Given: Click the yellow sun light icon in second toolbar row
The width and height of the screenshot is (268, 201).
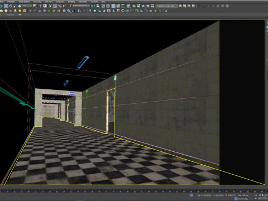Looking at the screenshot, I should [x=20, y=11].
